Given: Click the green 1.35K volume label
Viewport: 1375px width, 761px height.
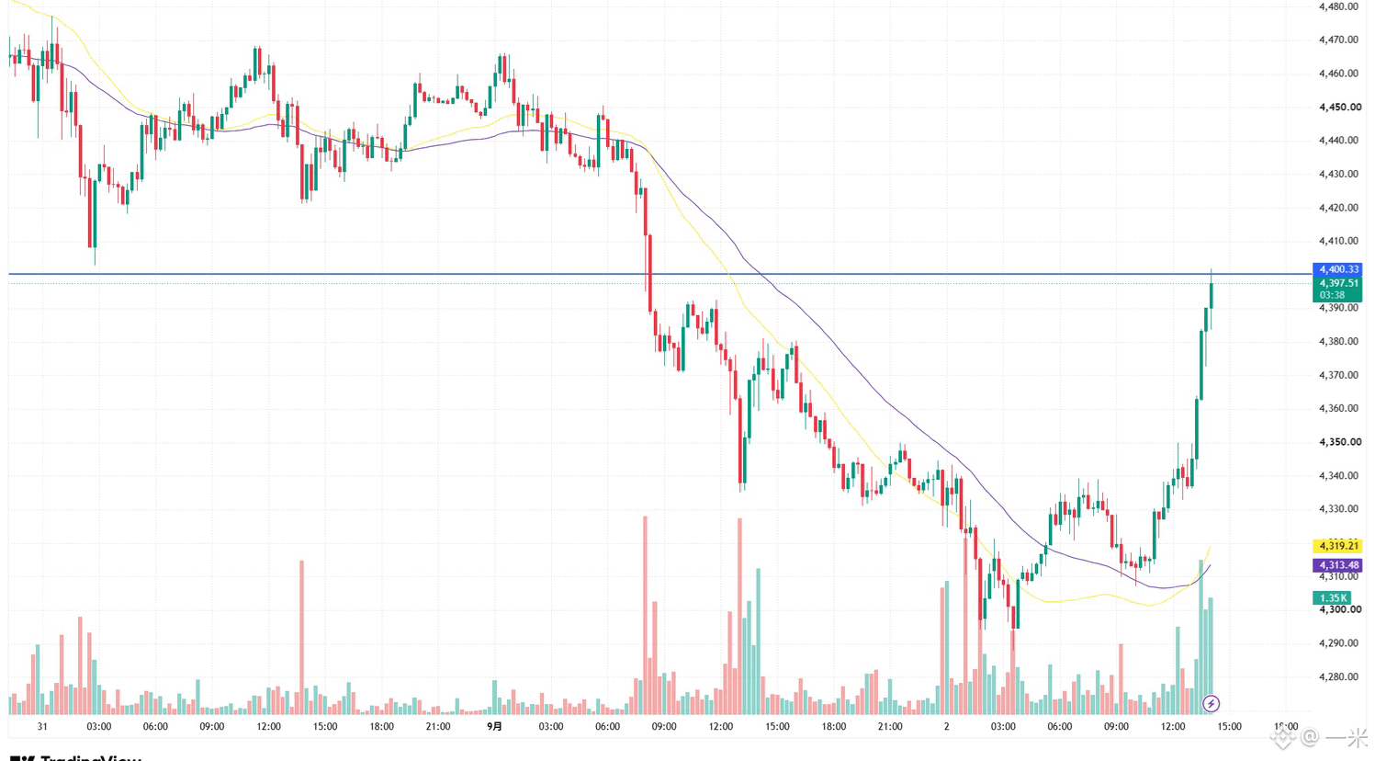Looking at the screenshot, I should pyautogui.click(x=1332, y=598).
